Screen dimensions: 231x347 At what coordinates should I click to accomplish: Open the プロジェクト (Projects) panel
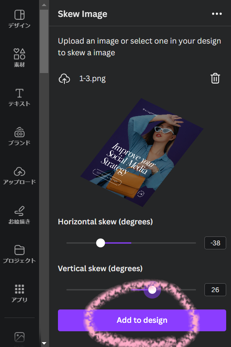coord(19,254)
